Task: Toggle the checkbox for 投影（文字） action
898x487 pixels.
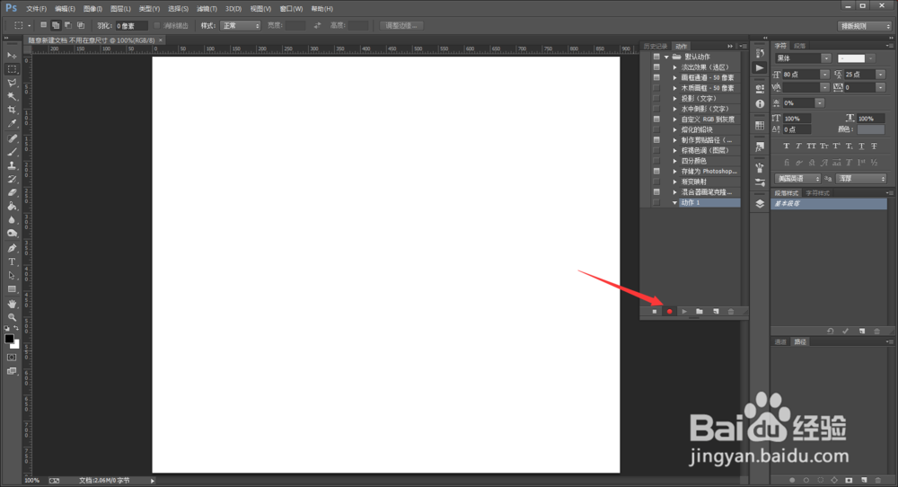Action: coord(656,99)
